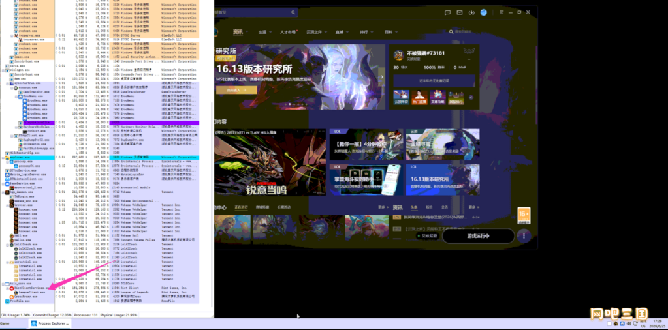
Task: Open the 人才市场 navigation tab
Action: (288, 32)
